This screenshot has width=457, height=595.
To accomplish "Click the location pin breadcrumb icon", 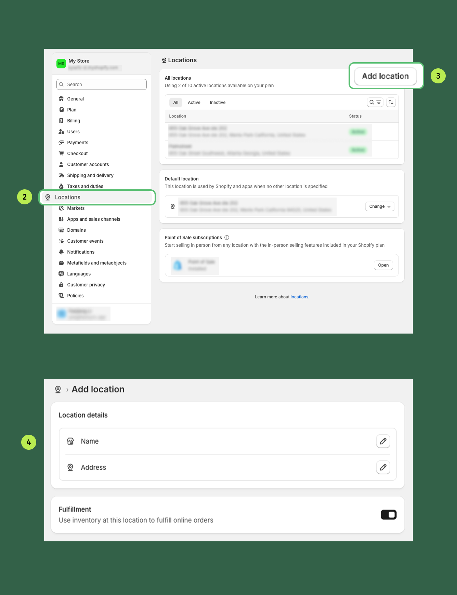I will tap(58, 390).
